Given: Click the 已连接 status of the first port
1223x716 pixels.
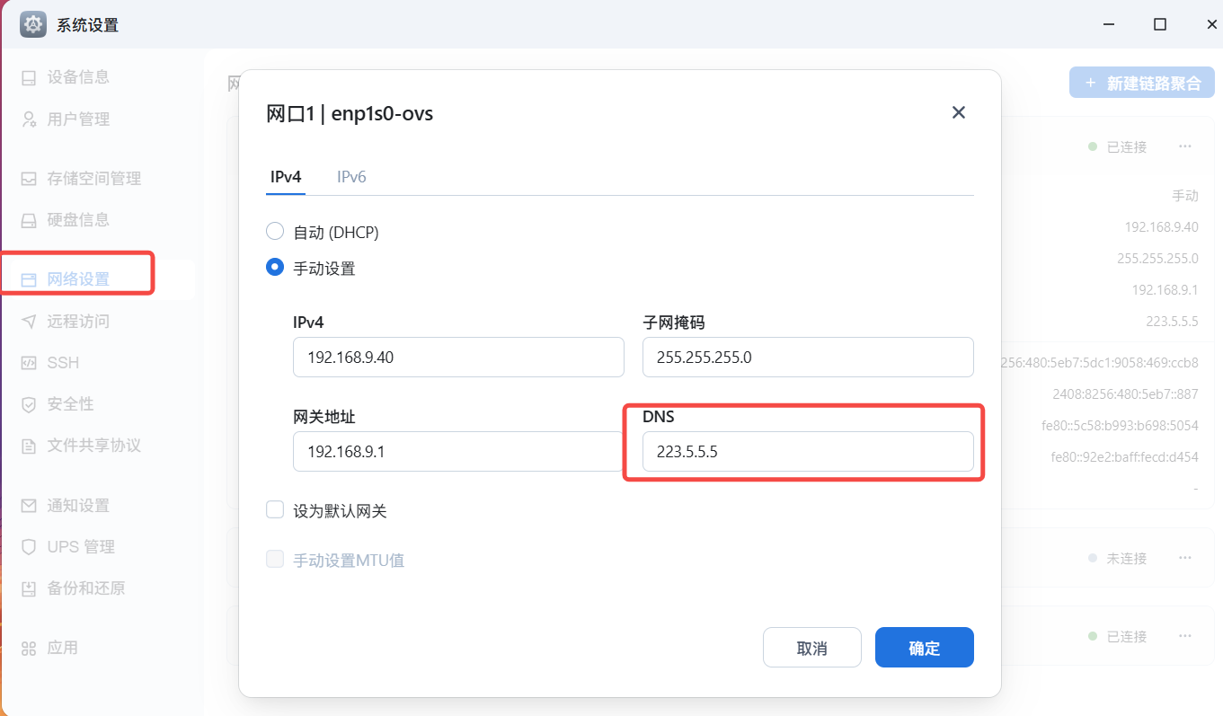Looking at the screenshot, I should tap(1126, 146).
